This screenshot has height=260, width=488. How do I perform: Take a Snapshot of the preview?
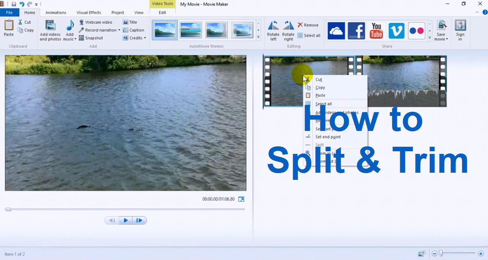[91, 38]
